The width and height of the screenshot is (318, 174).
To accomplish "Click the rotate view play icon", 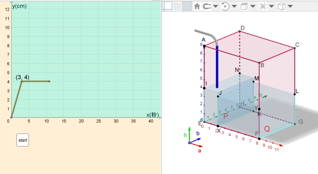I will 225,6.
